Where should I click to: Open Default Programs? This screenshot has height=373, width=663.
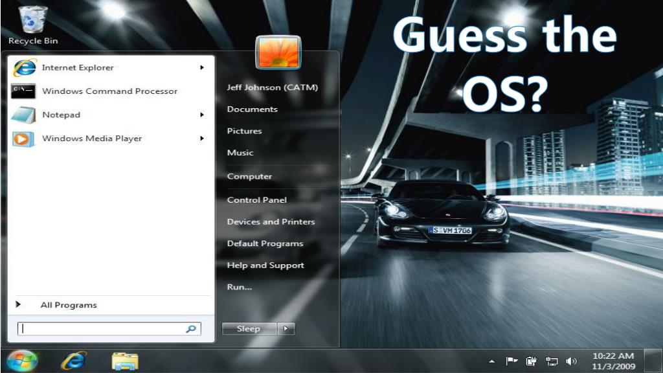265,243
